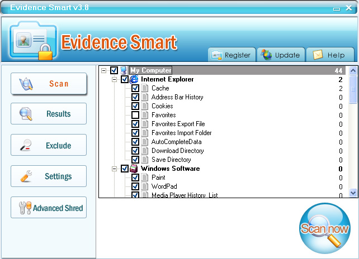
Task: Uncheck the Cache checkbox
Action: point(135,88)
